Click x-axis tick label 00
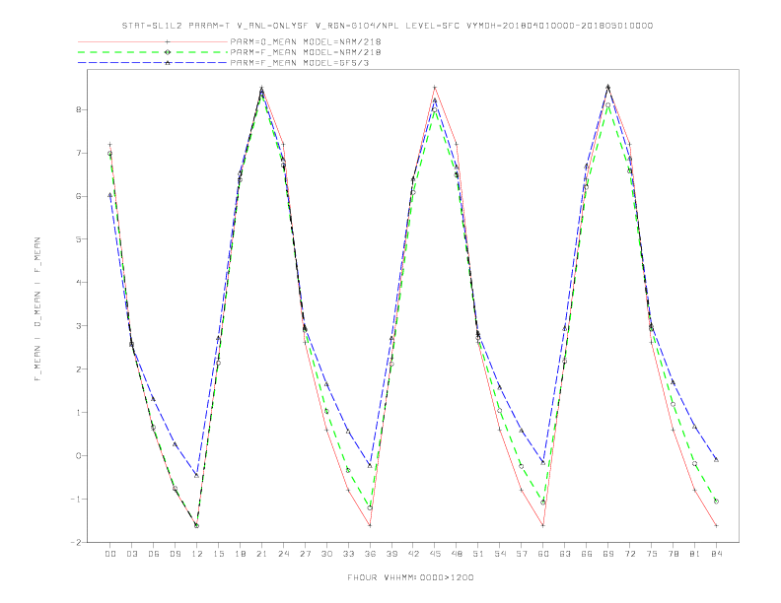 [x=110, y=554]
